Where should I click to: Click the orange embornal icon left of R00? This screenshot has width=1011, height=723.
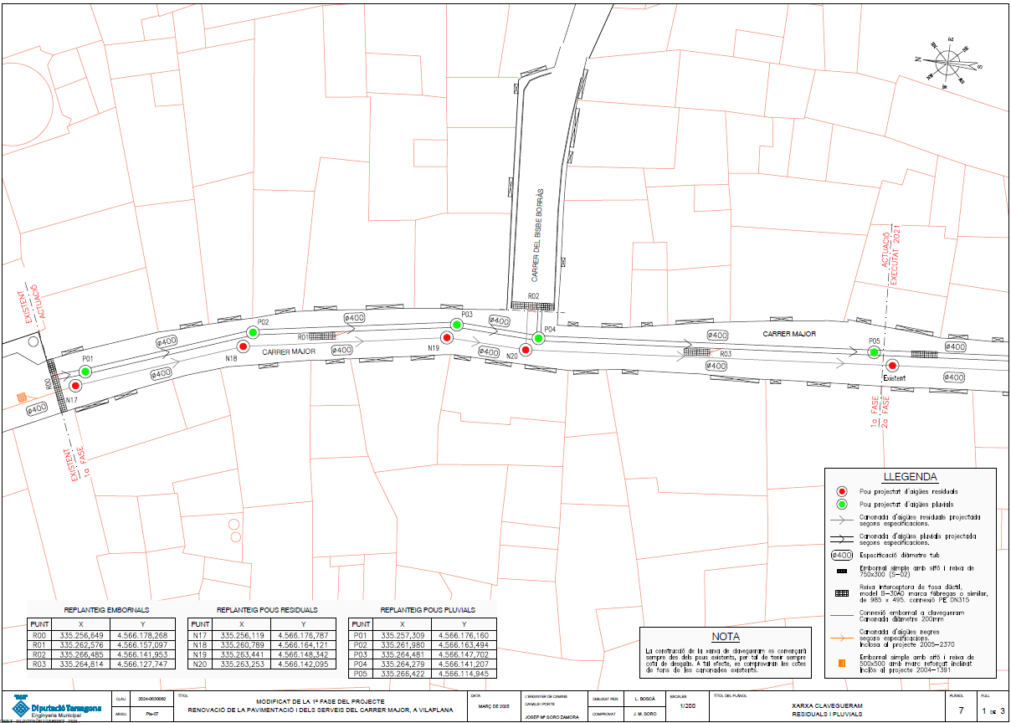click(x=21, y=397)
